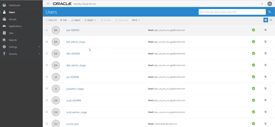Image resolution: width=275 pixels, height=127 pixels.
Task: Open the ocds admin_stage user link
Action: [77, 112]
